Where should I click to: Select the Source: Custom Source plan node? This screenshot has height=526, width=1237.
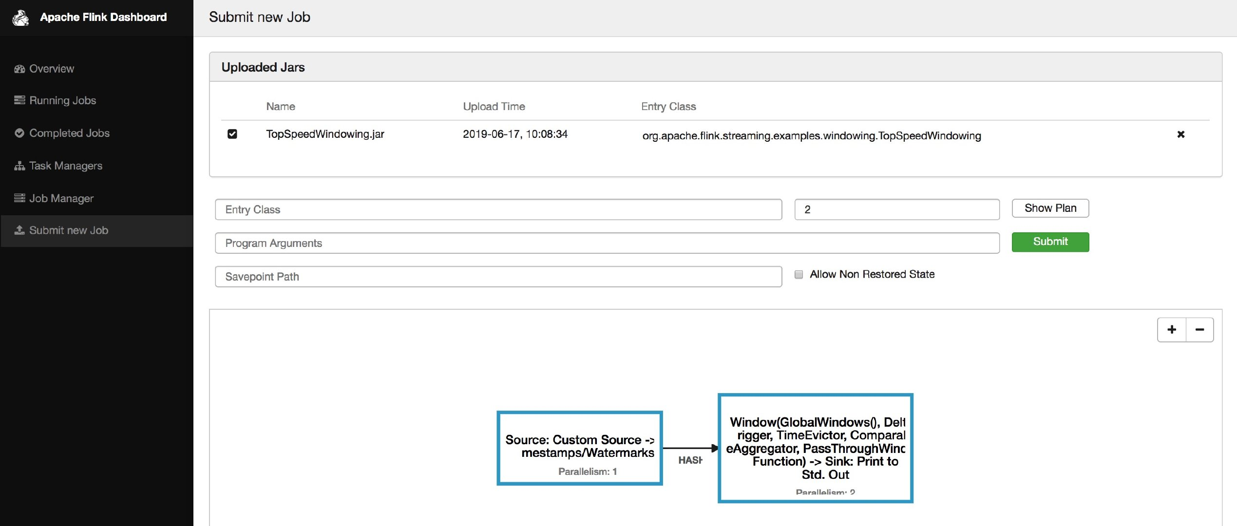click(x=579, y=448)
